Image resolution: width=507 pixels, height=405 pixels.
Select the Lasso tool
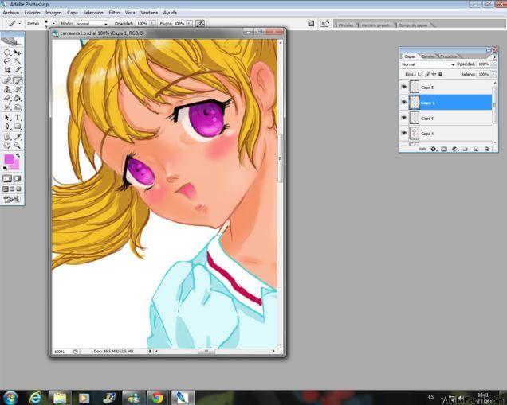7,61
